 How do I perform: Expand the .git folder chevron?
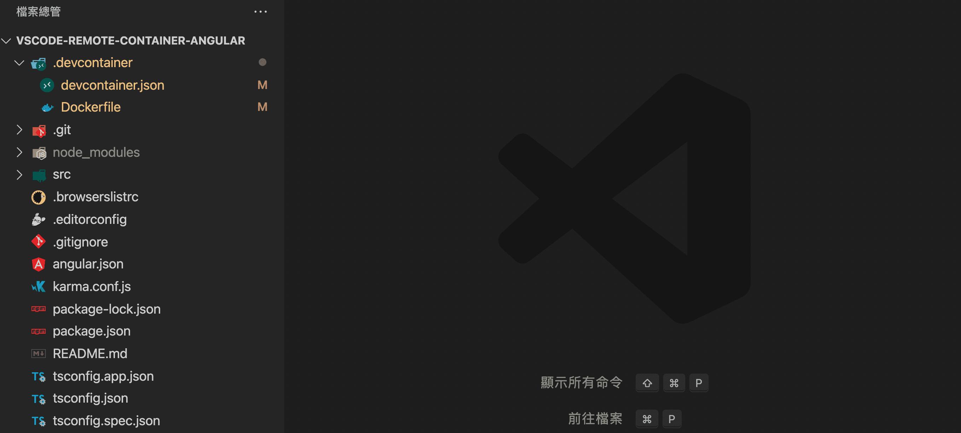19,130
